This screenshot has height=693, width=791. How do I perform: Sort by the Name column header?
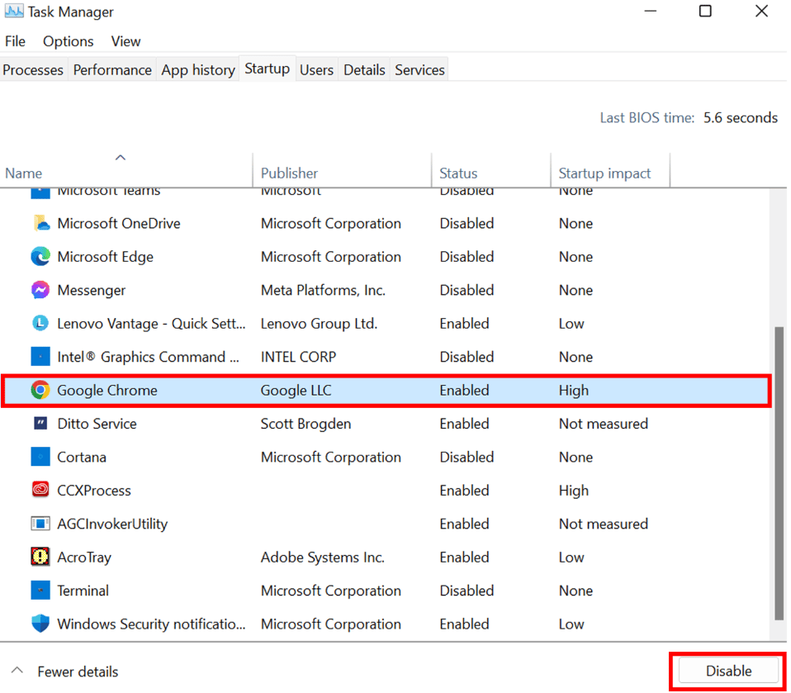coord(126,170)
